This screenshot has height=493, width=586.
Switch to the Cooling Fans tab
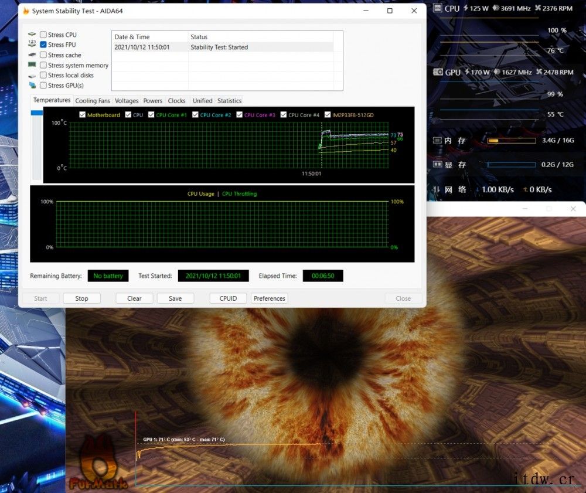(x=93, y=101)
